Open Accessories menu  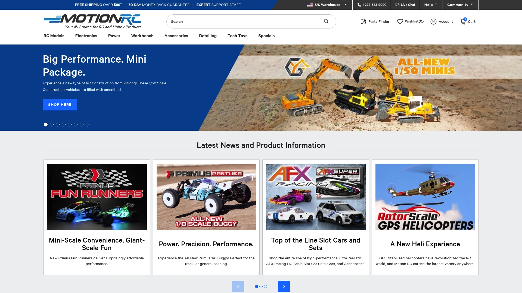click(x=176, y=36)
